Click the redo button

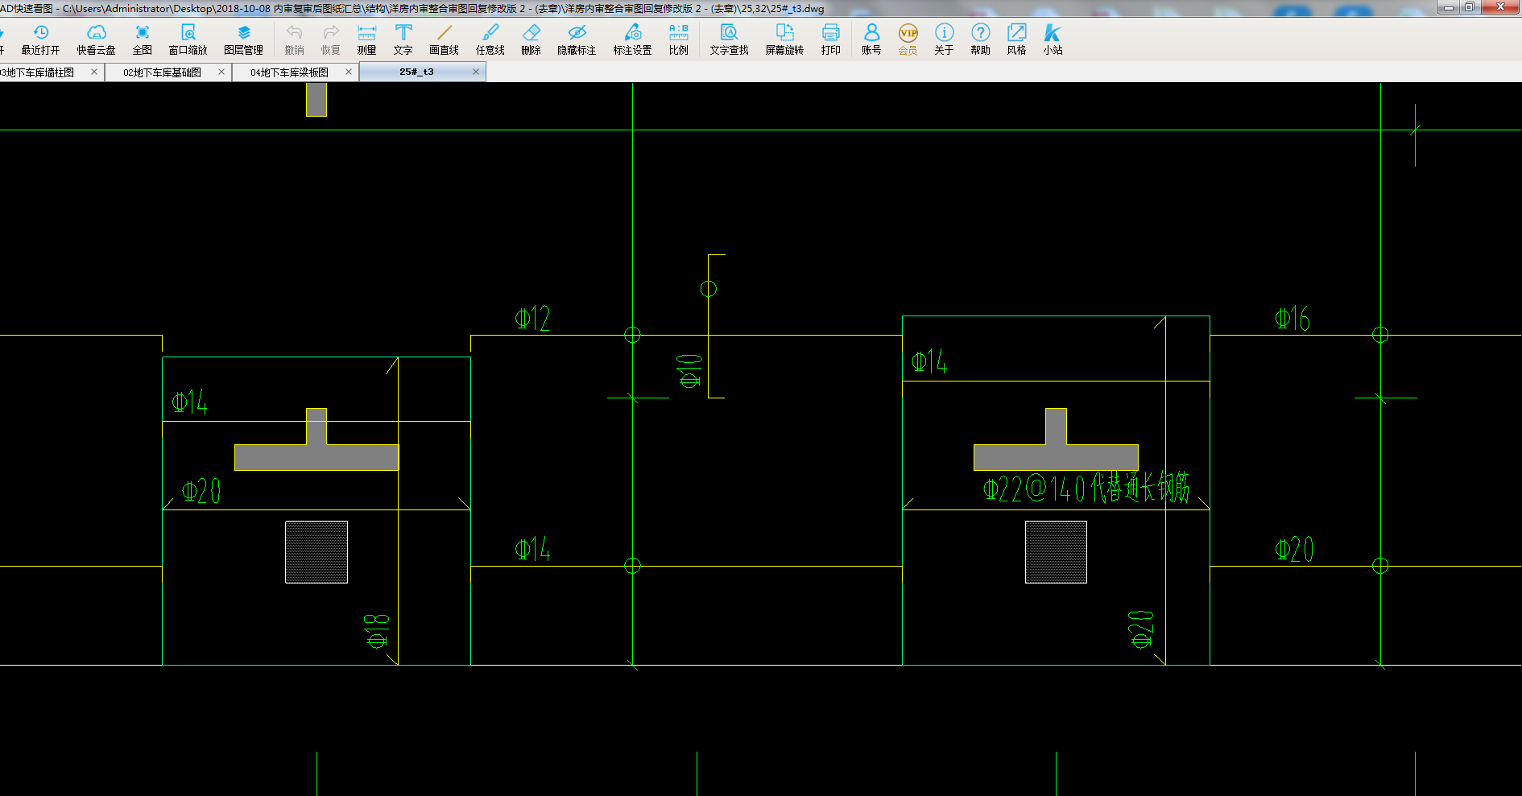(331, 39)
